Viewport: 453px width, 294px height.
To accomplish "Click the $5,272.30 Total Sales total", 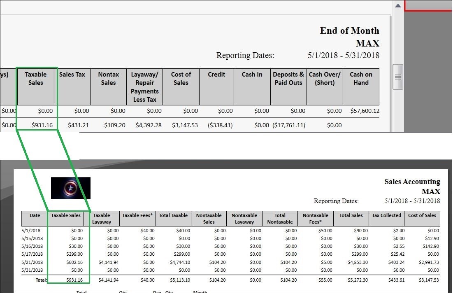I will click(x=358, y=280).
